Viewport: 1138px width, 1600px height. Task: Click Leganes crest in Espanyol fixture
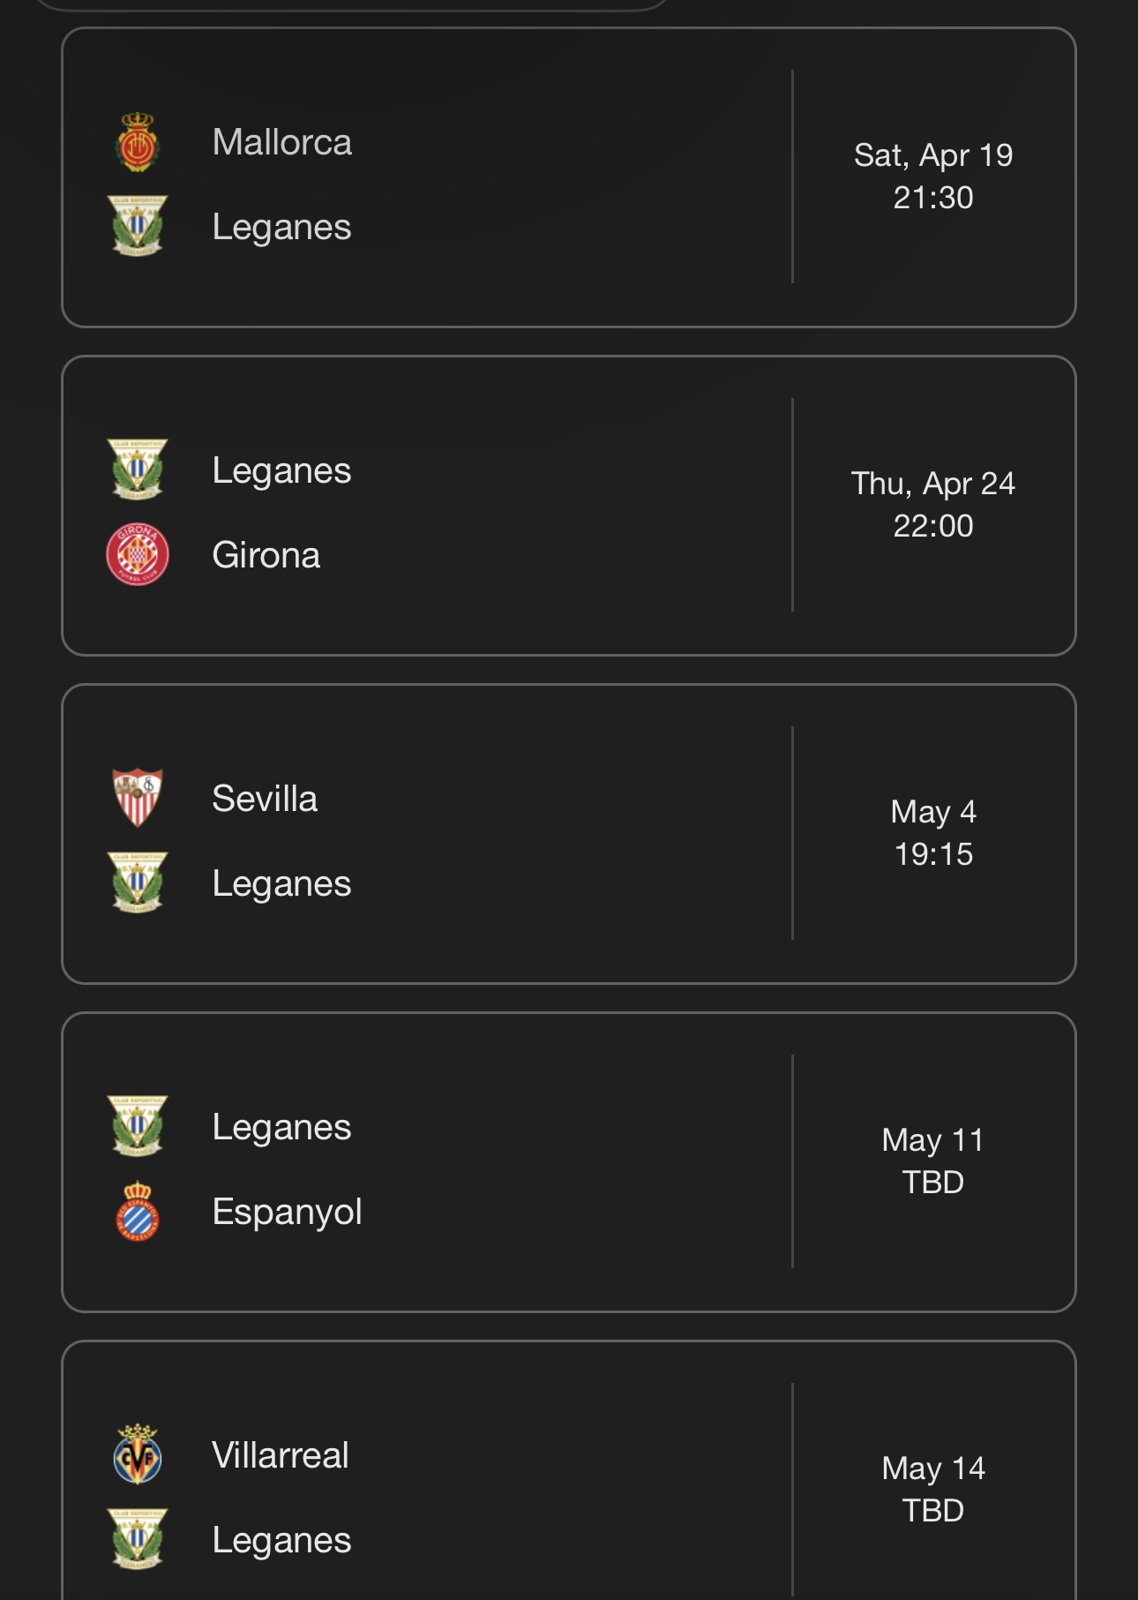[138, 1127]
